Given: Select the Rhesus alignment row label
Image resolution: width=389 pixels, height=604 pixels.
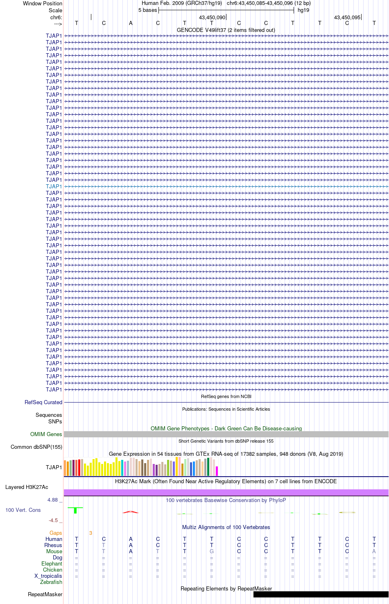Looking at the screenshot, I should 53,545.
